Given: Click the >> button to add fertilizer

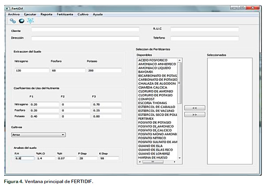Looking at the screenshot, I should 195,115.
